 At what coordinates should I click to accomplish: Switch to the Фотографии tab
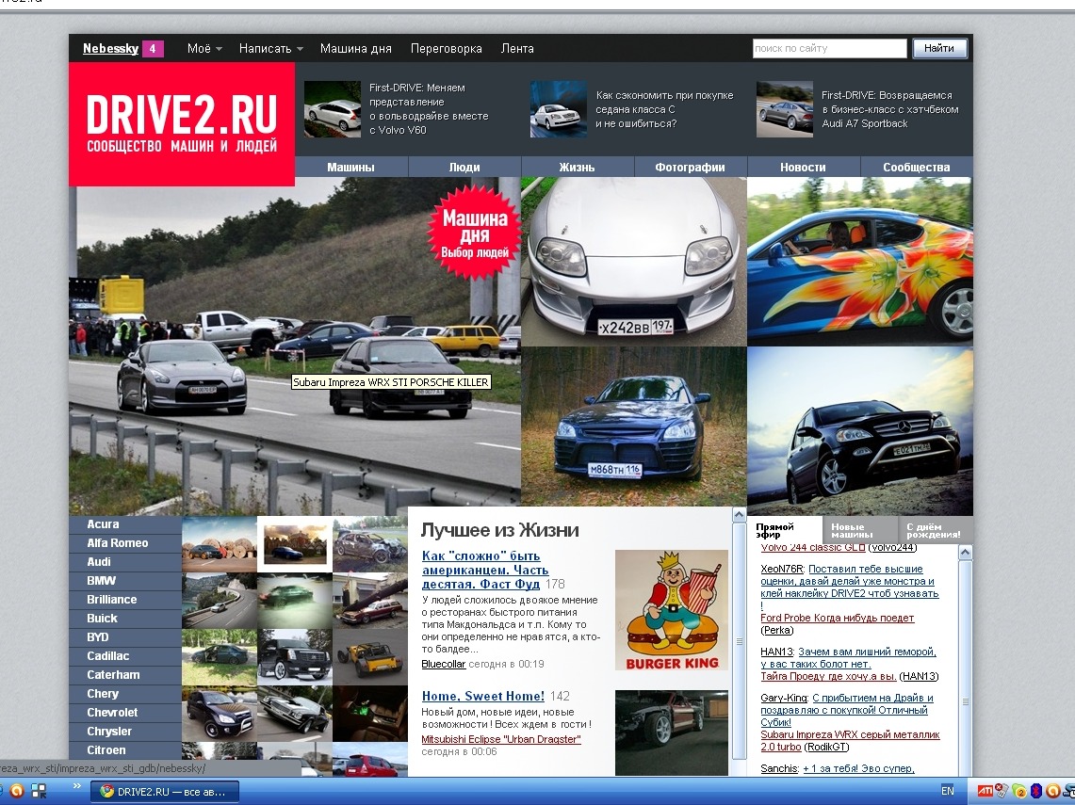[691, 168]
